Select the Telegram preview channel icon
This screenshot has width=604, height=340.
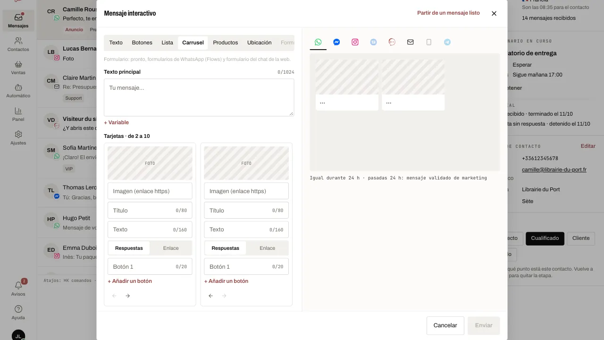pyautogui.click(x=447, y=42)
